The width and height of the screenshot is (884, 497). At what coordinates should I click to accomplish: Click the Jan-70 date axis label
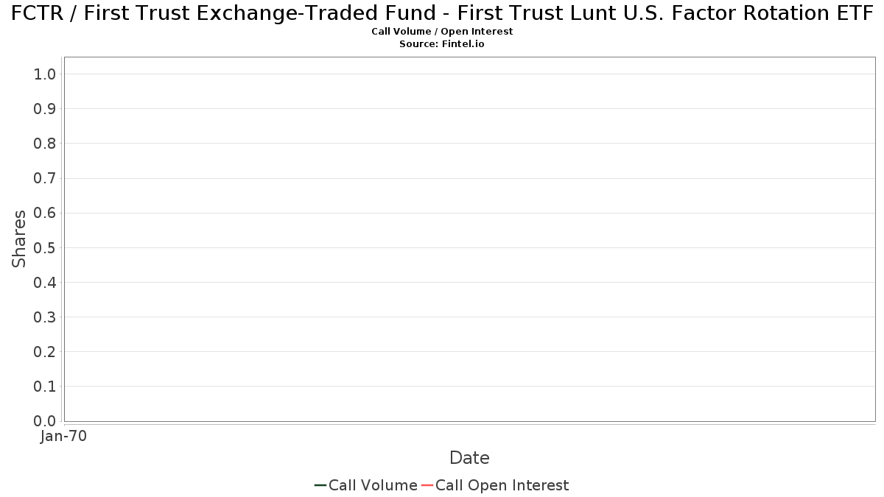click(63, 437)
